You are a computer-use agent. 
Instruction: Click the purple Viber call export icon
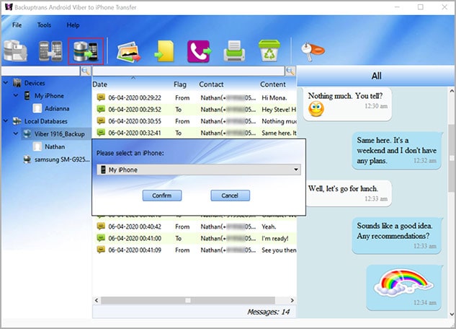coord(200,51)
